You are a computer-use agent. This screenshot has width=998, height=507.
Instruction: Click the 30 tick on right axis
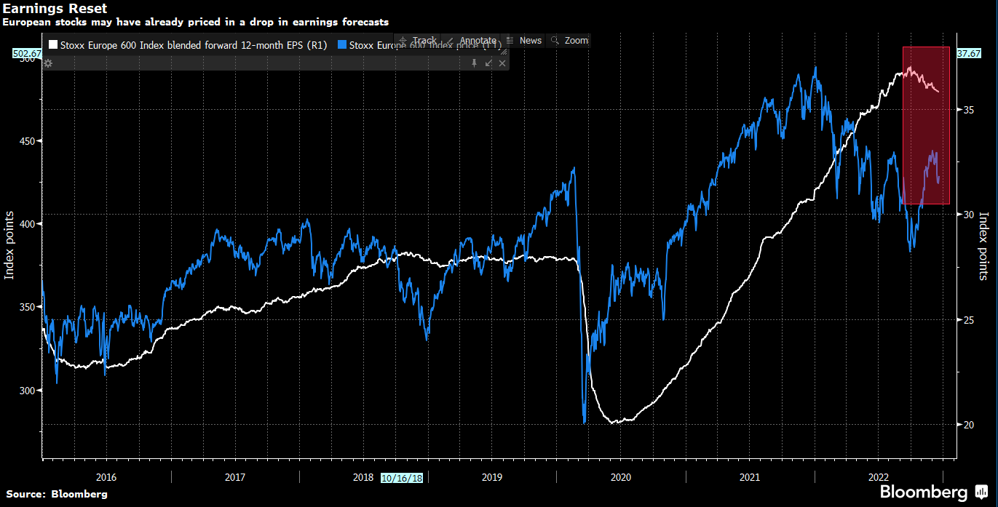click(x=969, y=215)
